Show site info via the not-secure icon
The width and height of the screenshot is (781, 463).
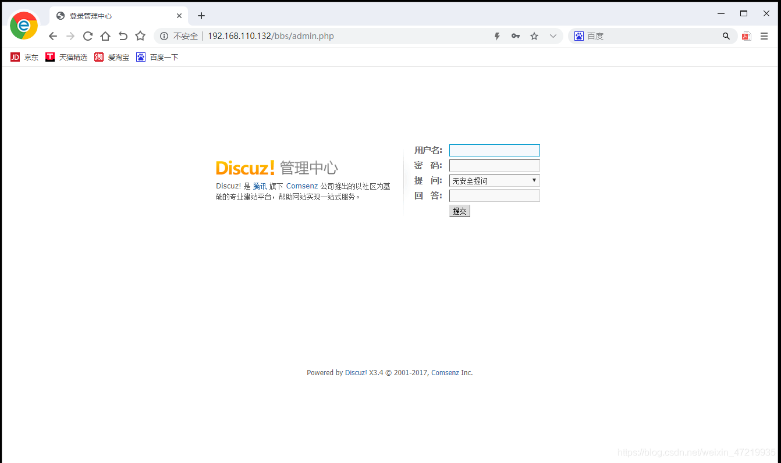(x=164, y=36)
